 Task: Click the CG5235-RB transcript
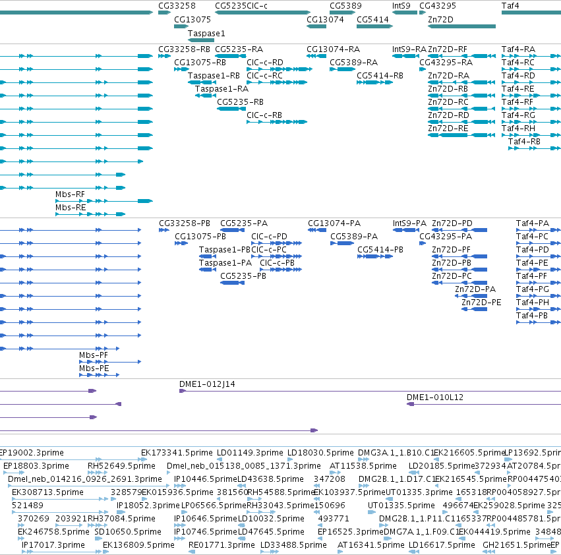pos(231,108)
